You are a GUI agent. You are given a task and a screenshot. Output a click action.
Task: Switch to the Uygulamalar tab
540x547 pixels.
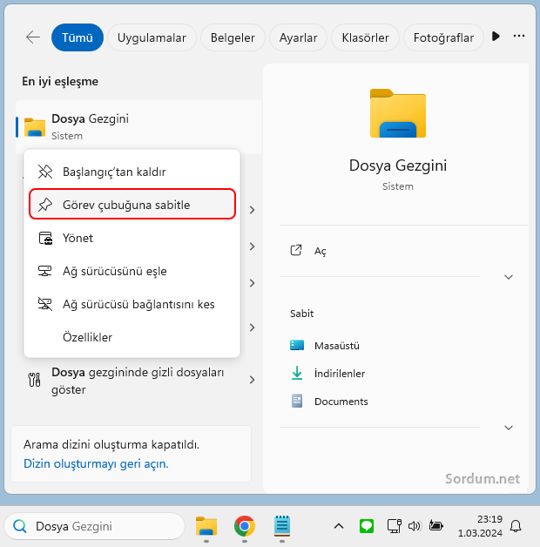[152, 37]
